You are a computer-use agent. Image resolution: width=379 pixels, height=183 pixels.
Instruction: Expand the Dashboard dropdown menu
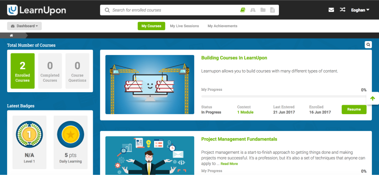click(x=24, y=26)
